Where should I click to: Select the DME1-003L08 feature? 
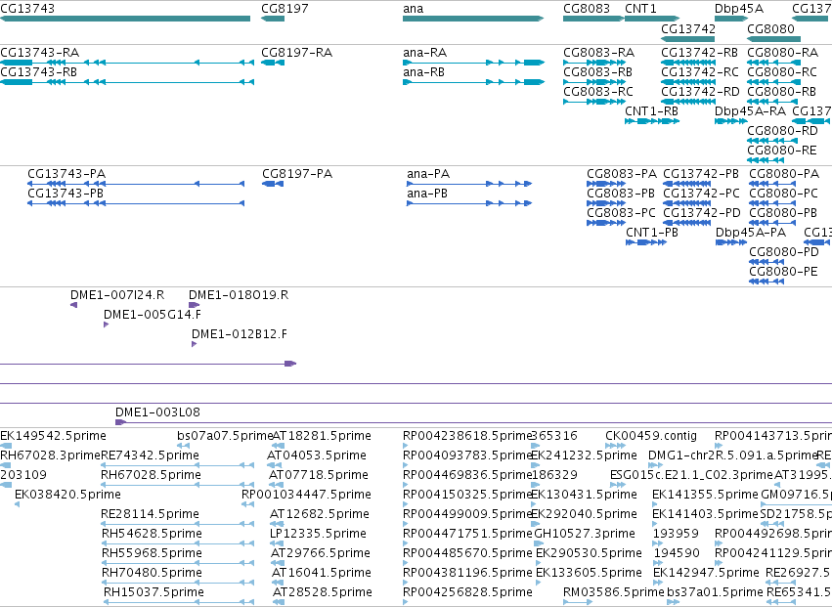pos(473,422)
